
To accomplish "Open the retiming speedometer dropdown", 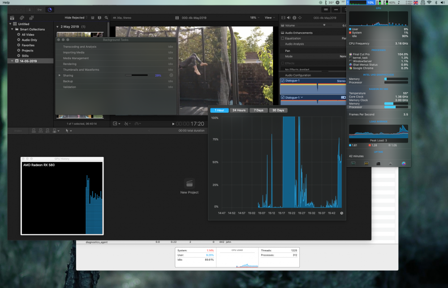I will [138, 124].
